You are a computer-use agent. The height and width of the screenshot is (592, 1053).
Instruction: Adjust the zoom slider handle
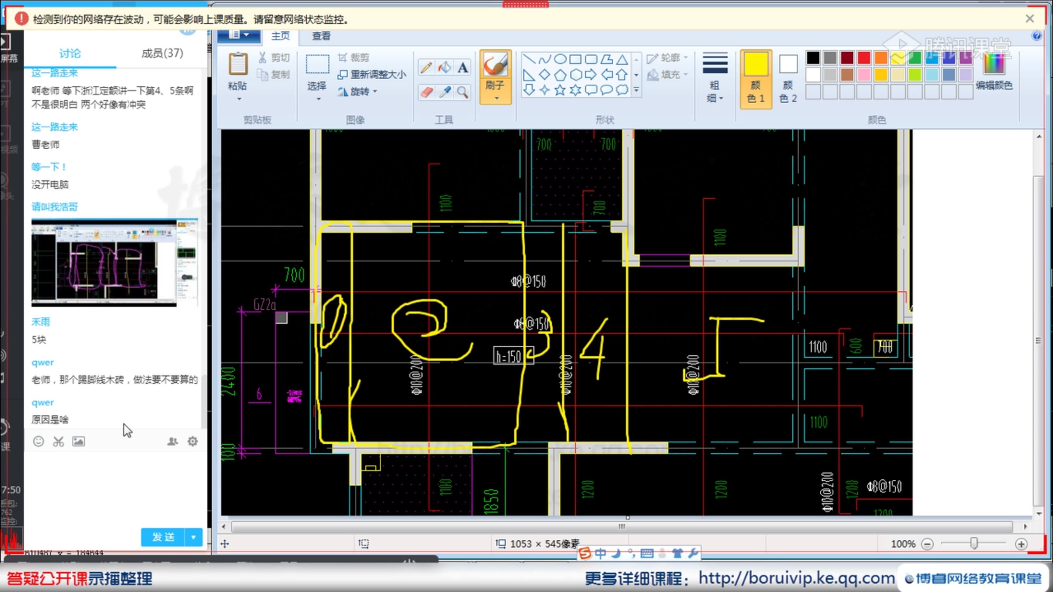click(x=974, y=543)
